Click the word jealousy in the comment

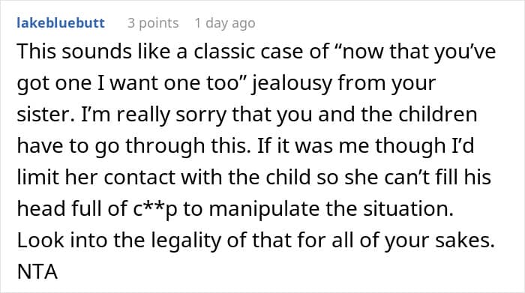(292, 84)
